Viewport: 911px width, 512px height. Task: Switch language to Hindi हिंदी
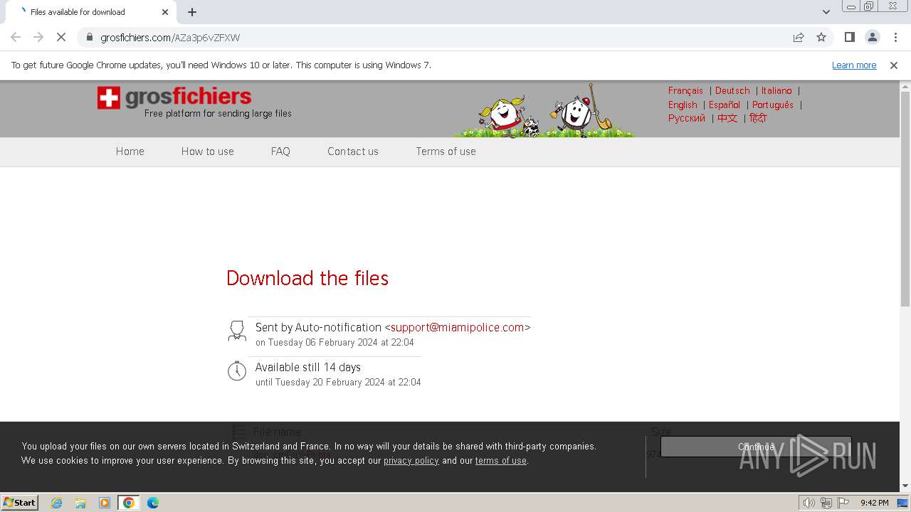point(758,118)
